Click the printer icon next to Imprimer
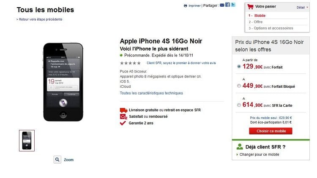Image resolution: width=317 pixels, height=178 pixels. click(x=185, y=5)
